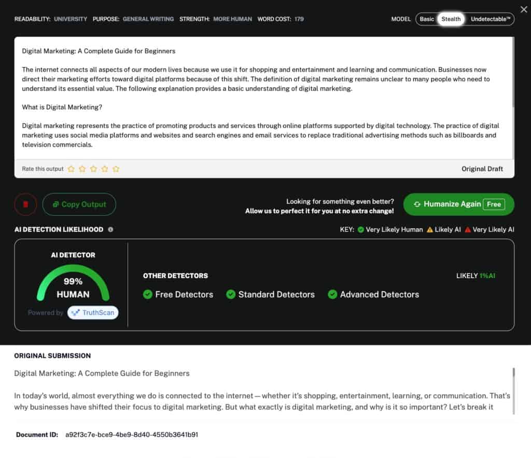
Task: Click the Standard Detectors green checkmark
Action: point(231,295)
